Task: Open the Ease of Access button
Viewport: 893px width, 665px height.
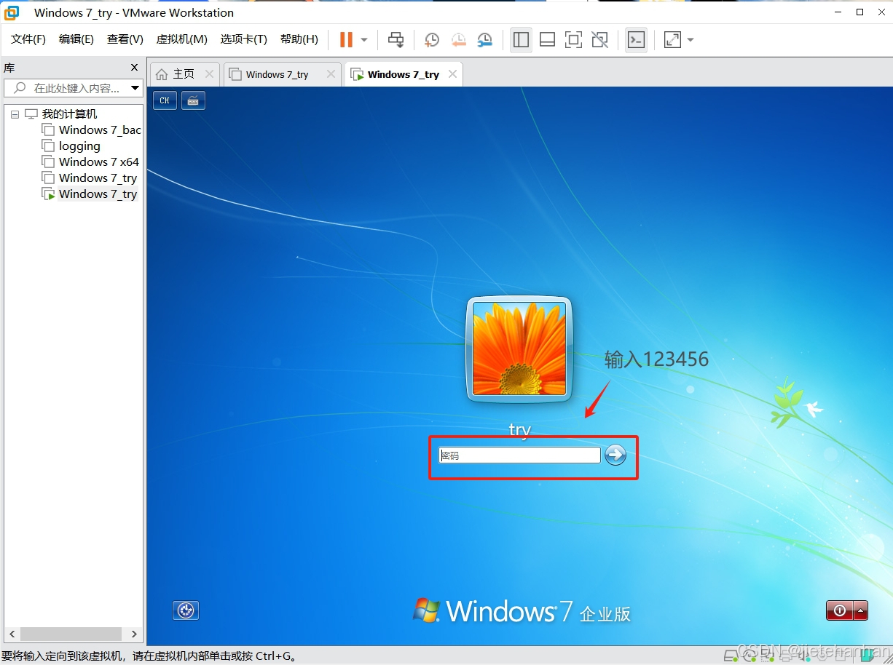Action: (x=186, y=610)
